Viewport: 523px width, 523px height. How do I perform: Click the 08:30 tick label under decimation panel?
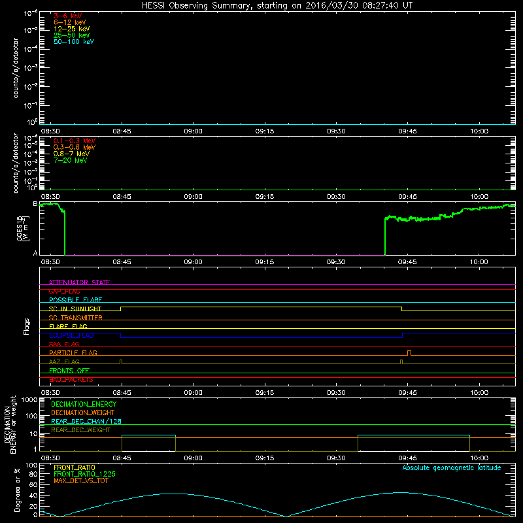coord(50,458)
